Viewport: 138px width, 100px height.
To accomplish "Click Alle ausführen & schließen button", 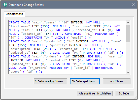I will pos(95,93).
